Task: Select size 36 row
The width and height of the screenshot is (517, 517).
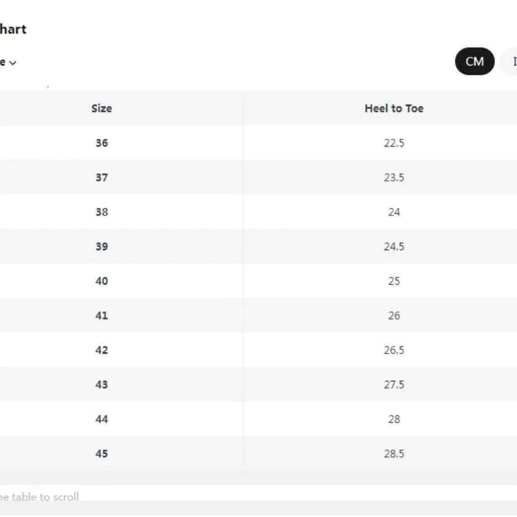Action: [x=259, y=143]
